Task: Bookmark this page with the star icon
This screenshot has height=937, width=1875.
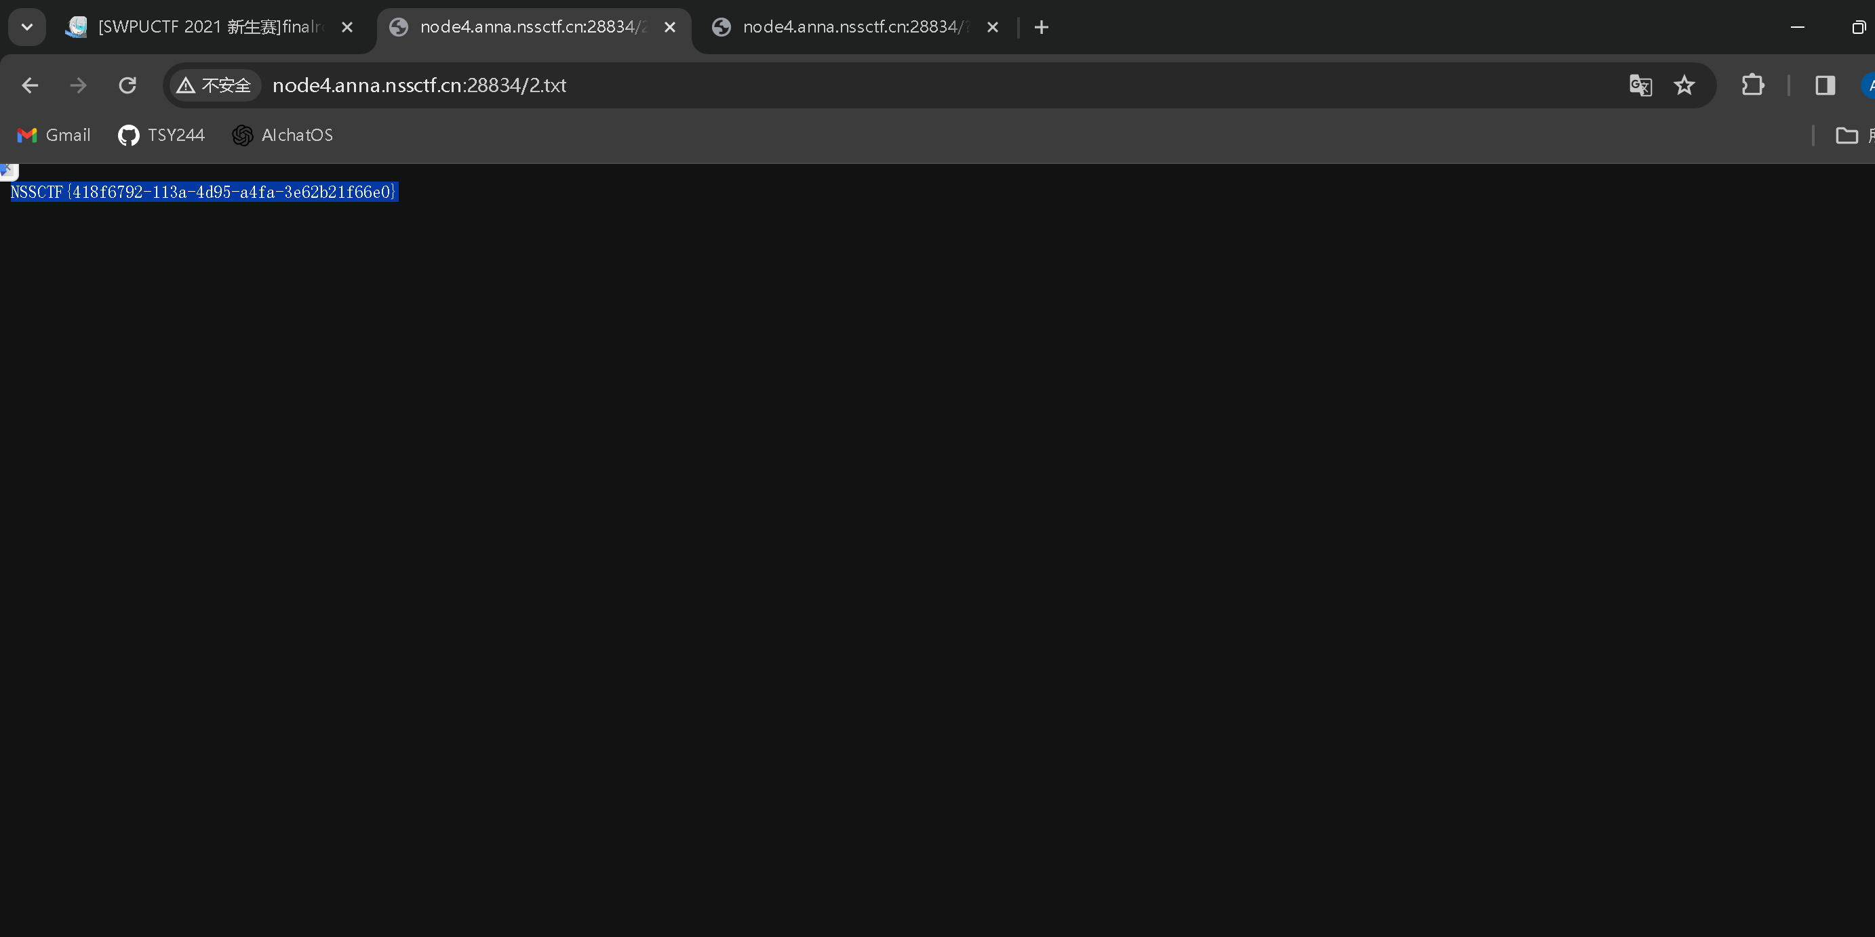Action: coord(1684,86)
